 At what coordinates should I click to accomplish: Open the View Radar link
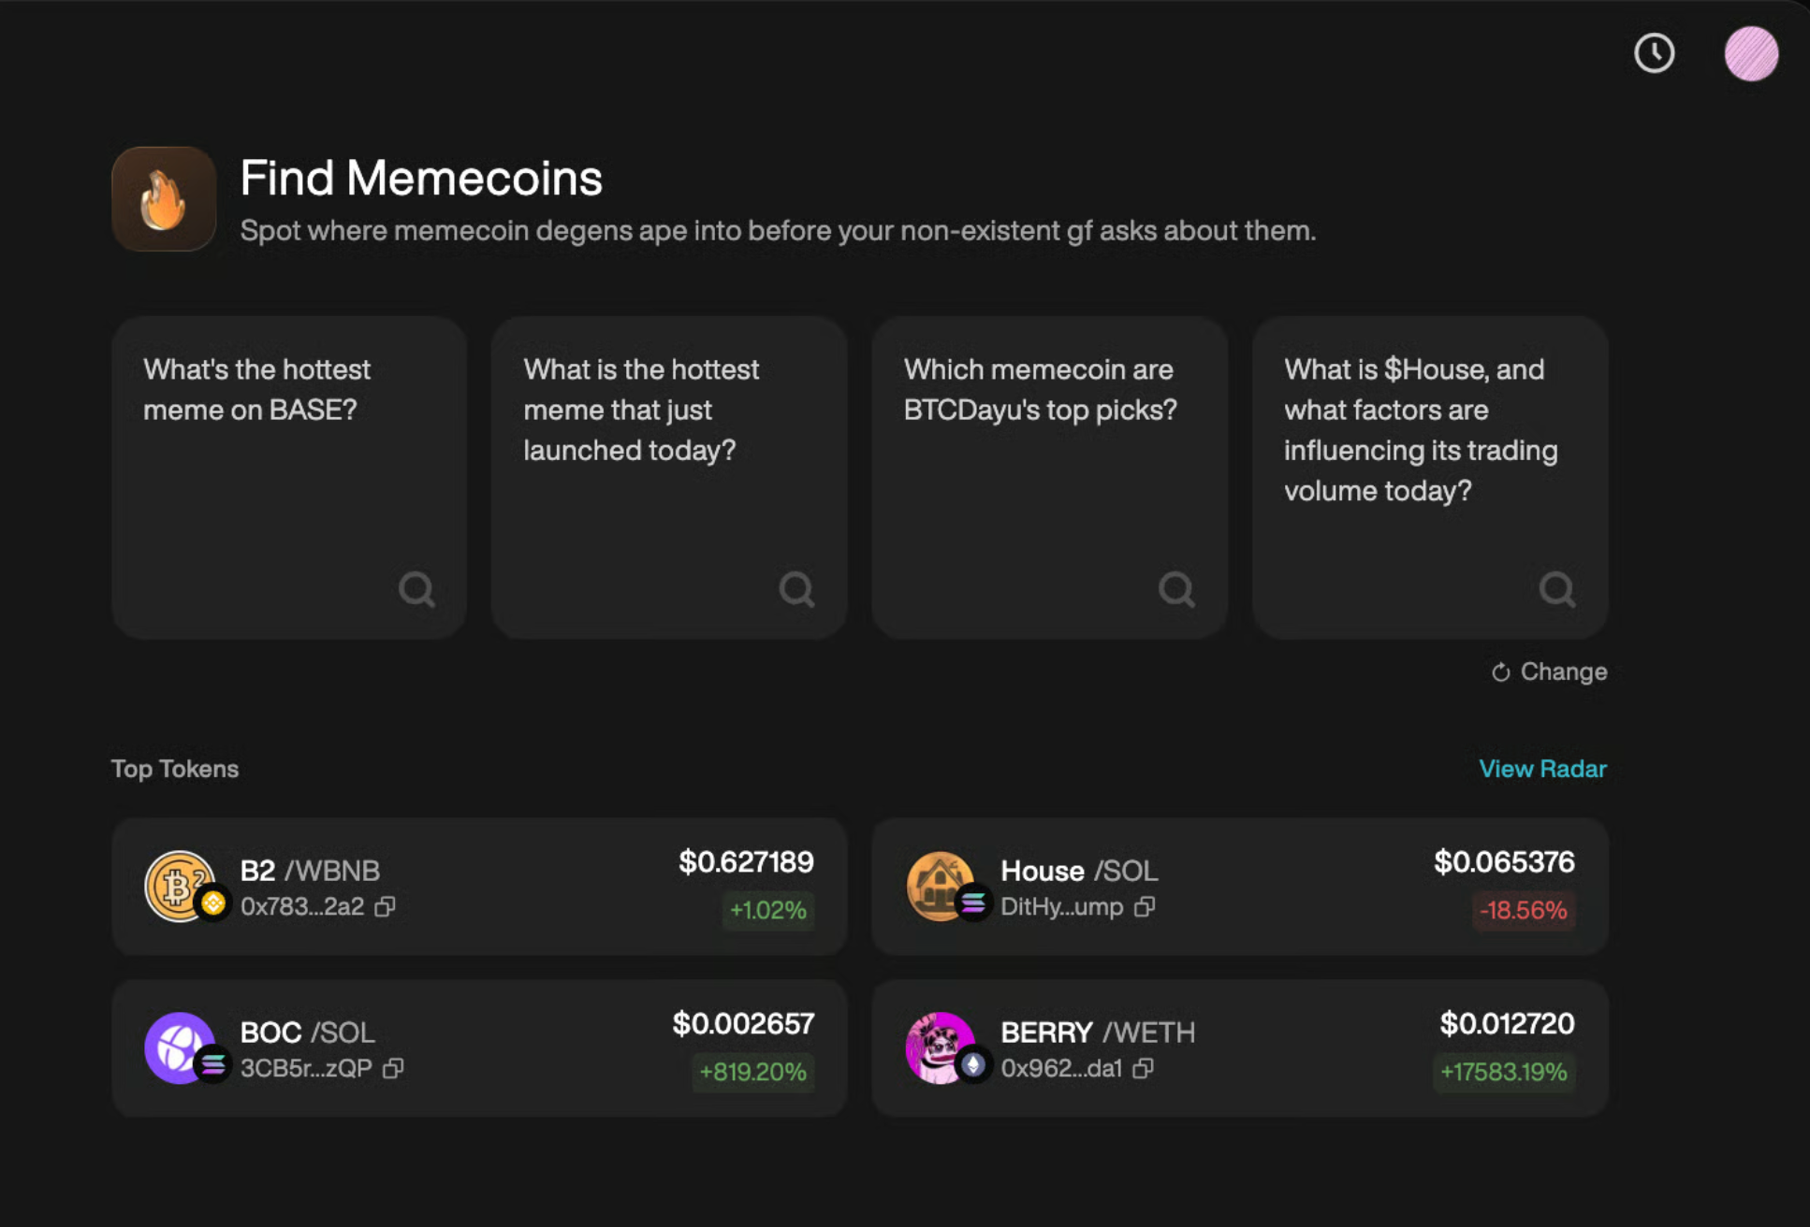(x=1542, y=769)
